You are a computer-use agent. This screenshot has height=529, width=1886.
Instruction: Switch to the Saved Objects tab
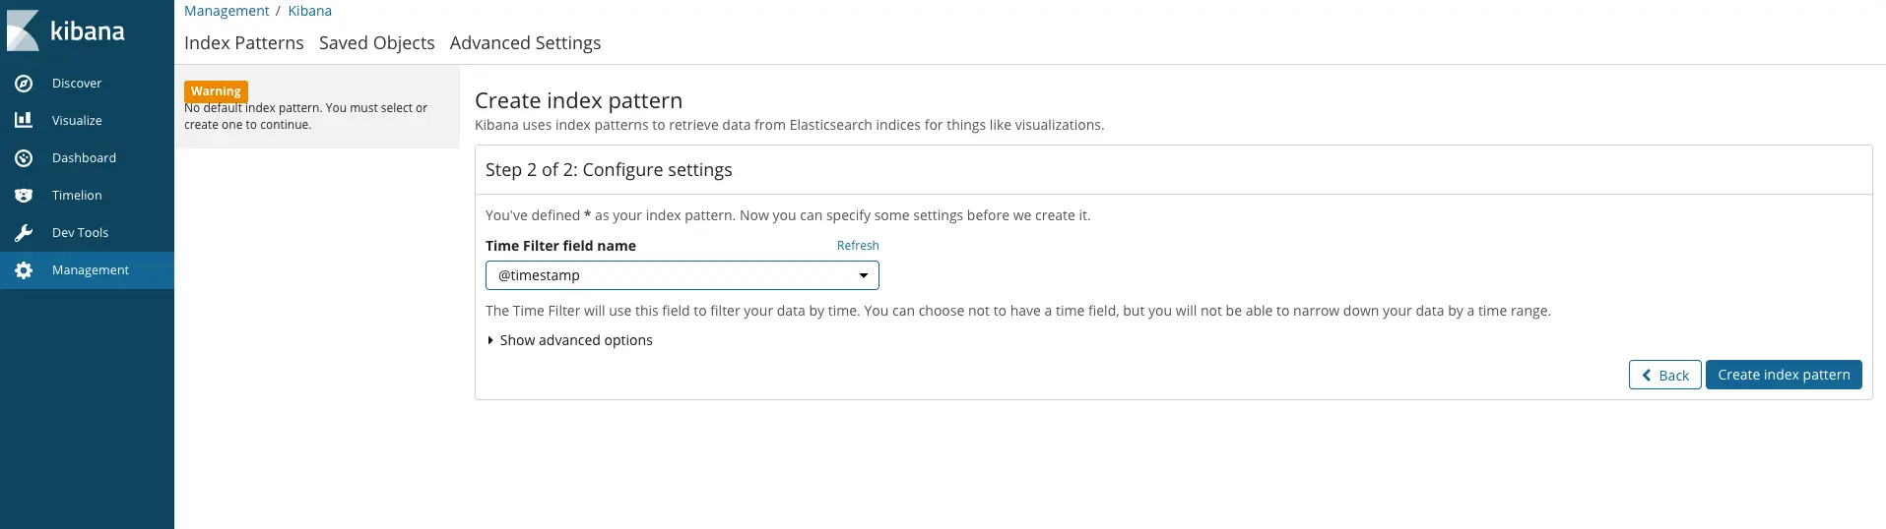tap(376, 43)
